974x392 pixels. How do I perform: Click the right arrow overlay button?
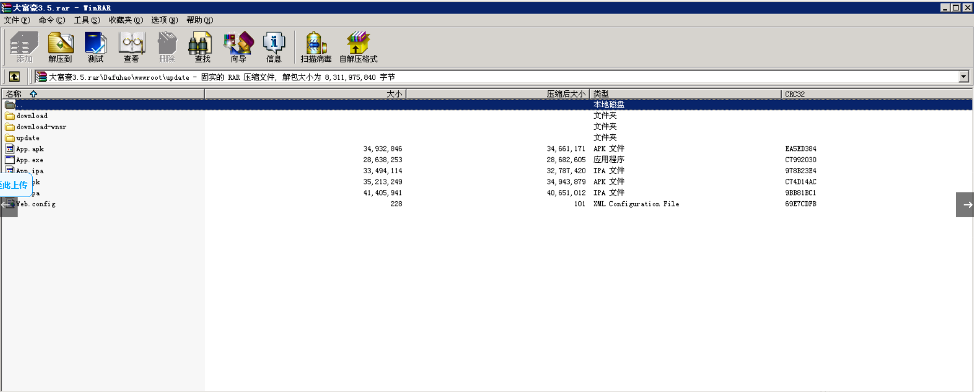[965, 205]
